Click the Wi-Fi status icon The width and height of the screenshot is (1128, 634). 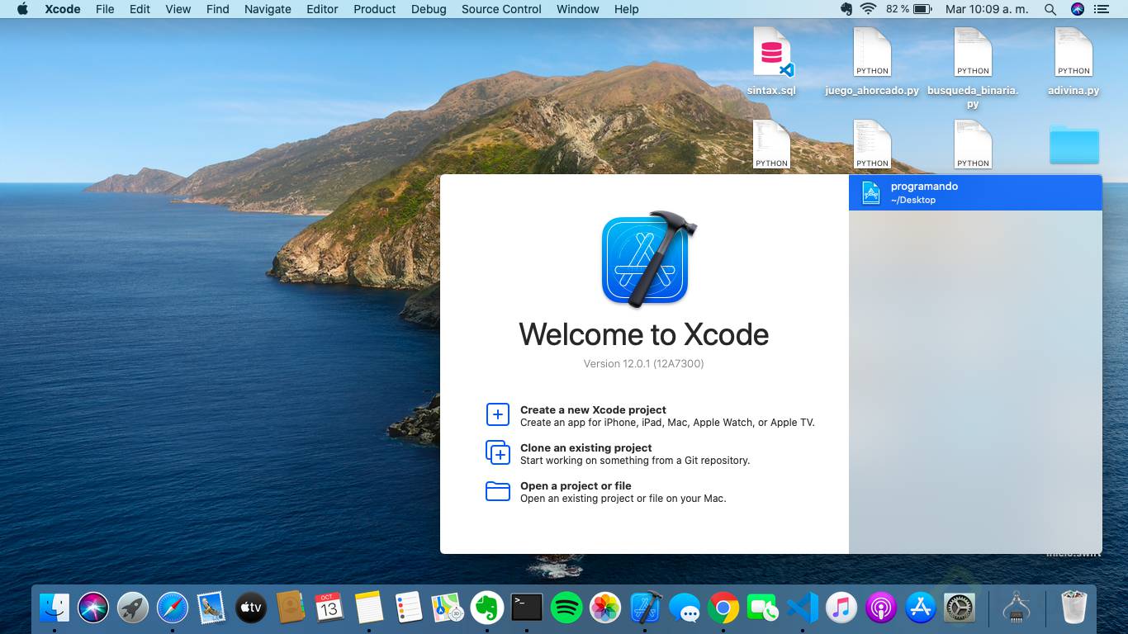[x=868, y=9]
